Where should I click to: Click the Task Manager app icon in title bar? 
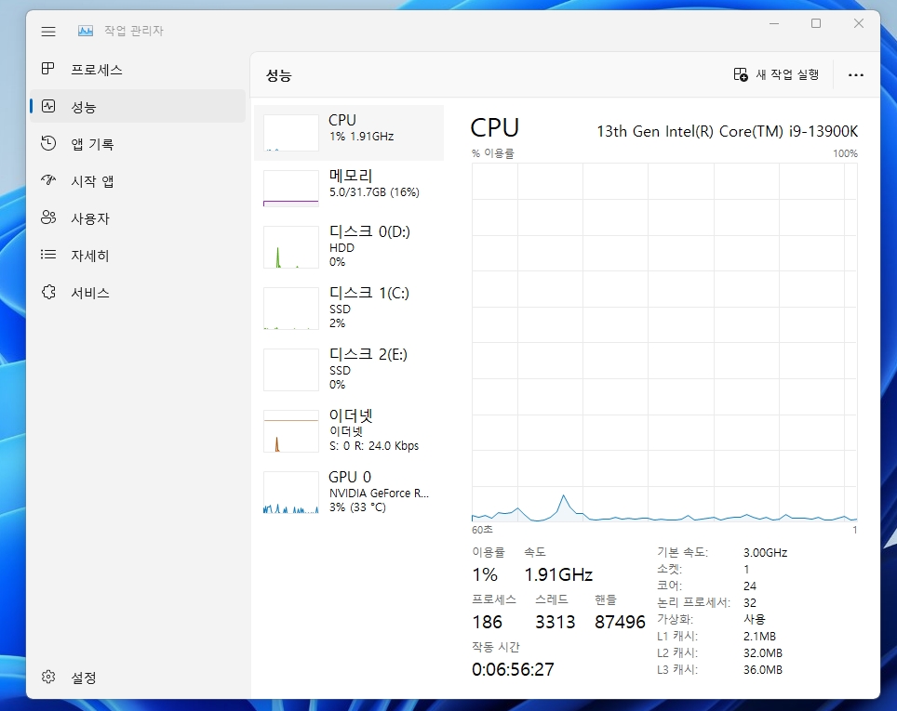click(x=86, y=31)
